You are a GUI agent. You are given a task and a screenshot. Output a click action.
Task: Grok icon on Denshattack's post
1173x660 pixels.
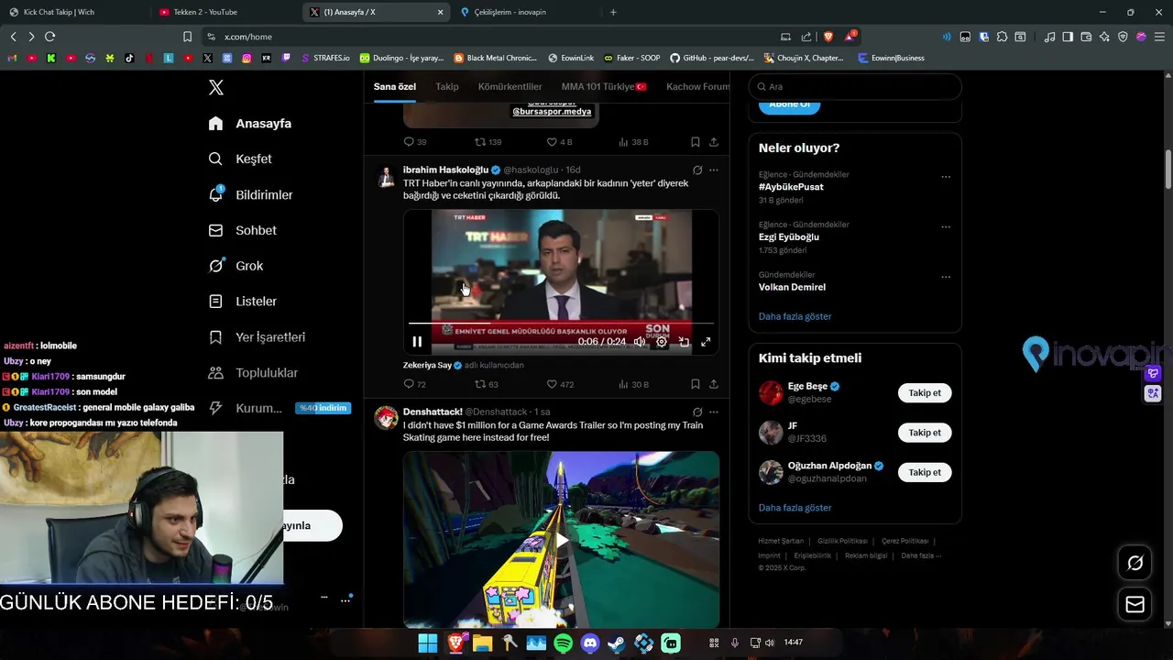coord(697,412)
